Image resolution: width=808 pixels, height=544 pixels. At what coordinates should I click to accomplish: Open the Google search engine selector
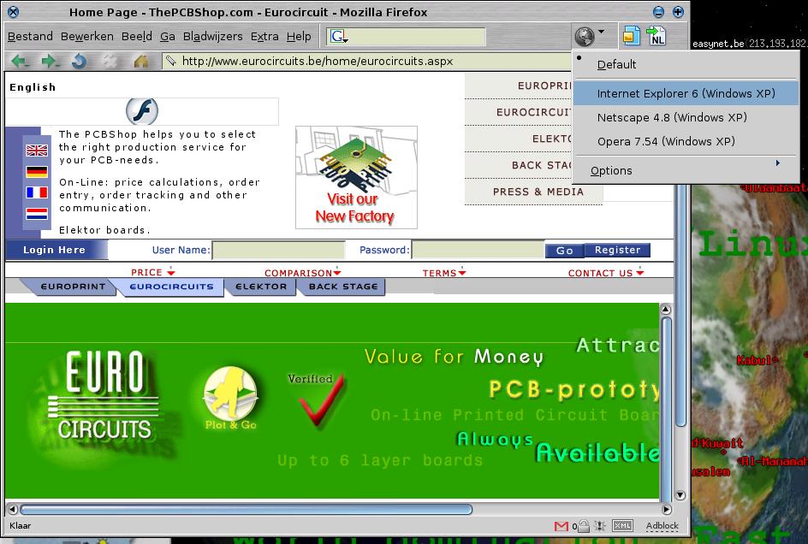339,36
